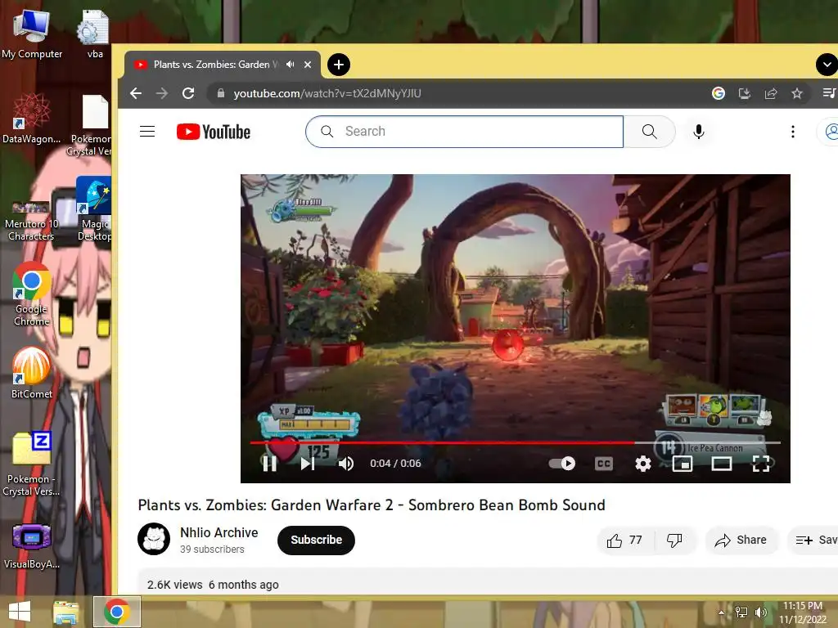Select the My Computer desktop icon
The image size is (838, 628).
[32, 34]
